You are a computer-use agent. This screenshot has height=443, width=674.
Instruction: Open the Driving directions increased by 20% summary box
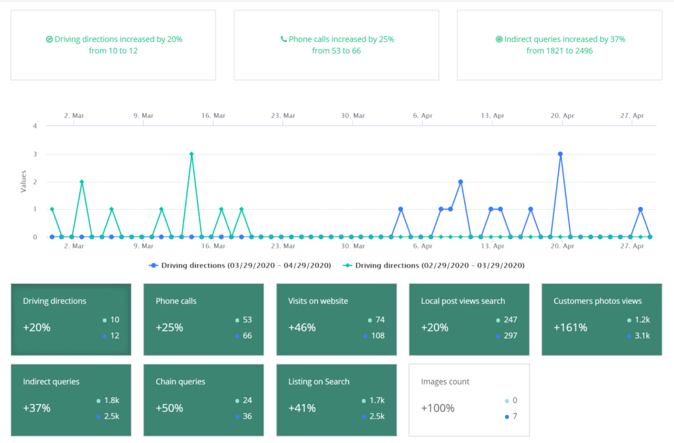(113, 45)
